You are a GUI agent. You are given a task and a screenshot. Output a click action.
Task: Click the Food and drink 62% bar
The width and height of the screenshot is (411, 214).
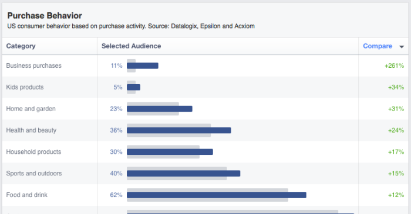217,195
